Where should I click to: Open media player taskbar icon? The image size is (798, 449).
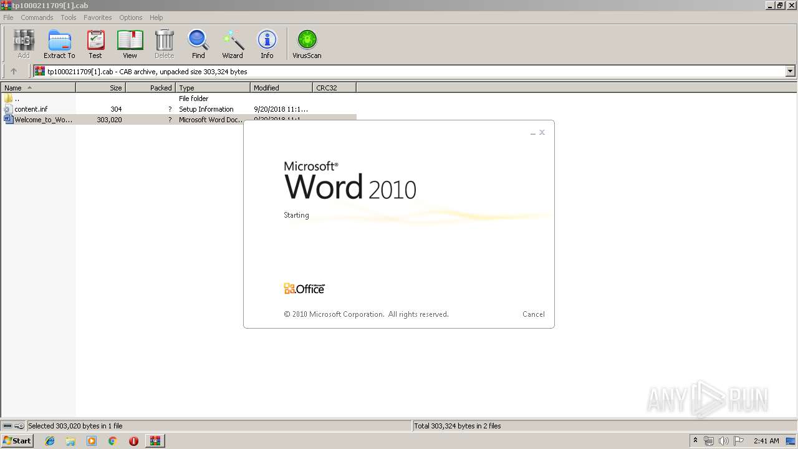92,441
